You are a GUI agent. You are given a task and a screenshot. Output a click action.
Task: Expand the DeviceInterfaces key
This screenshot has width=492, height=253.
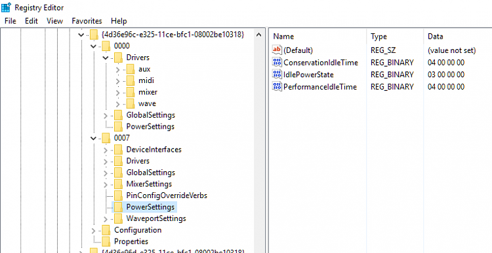106,150
